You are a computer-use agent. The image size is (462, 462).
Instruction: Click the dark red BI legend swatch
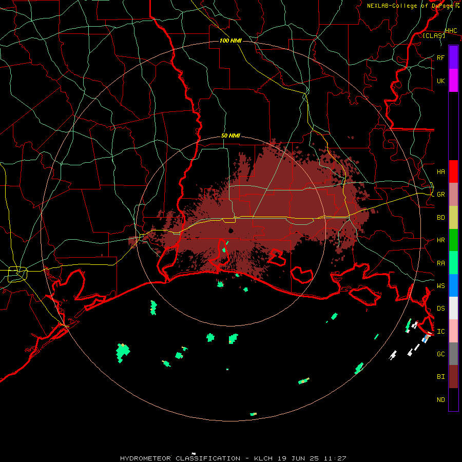click(x=453, y=377)
